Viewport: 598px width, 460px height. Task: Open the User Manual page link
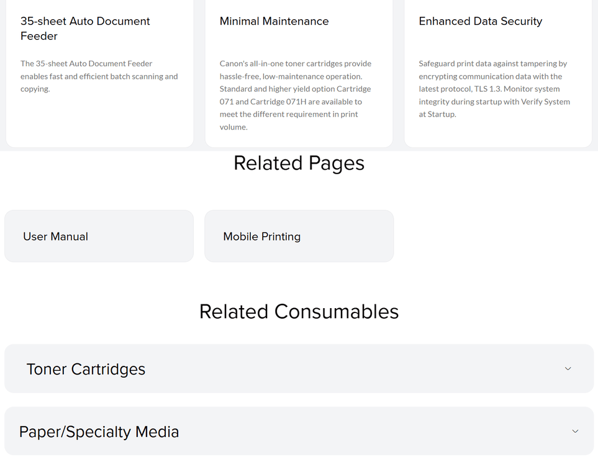tap(99, 236)
